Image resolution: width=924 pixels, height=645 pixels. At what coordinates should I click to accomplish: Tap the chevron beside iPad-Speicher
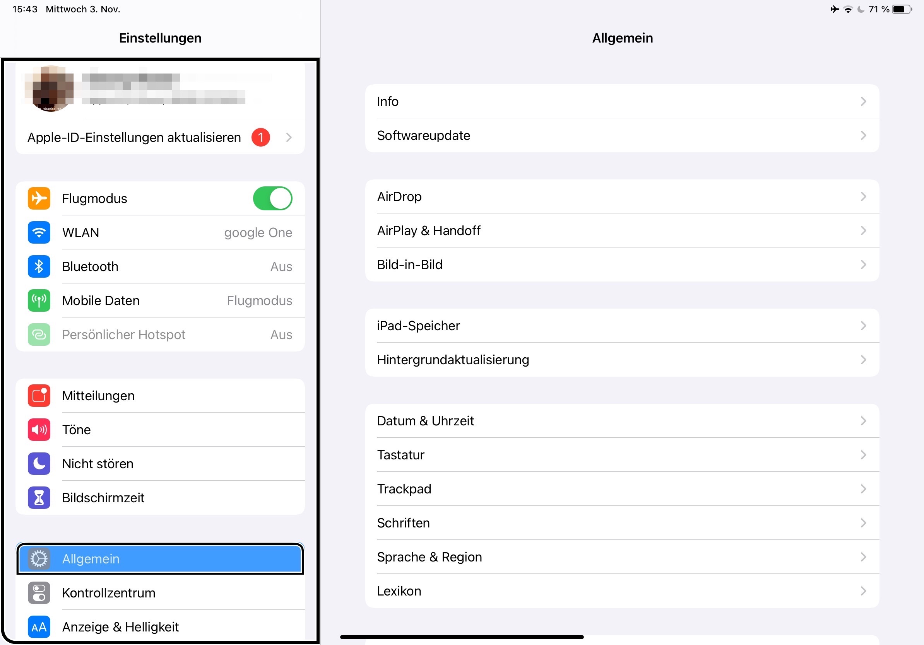863,326
